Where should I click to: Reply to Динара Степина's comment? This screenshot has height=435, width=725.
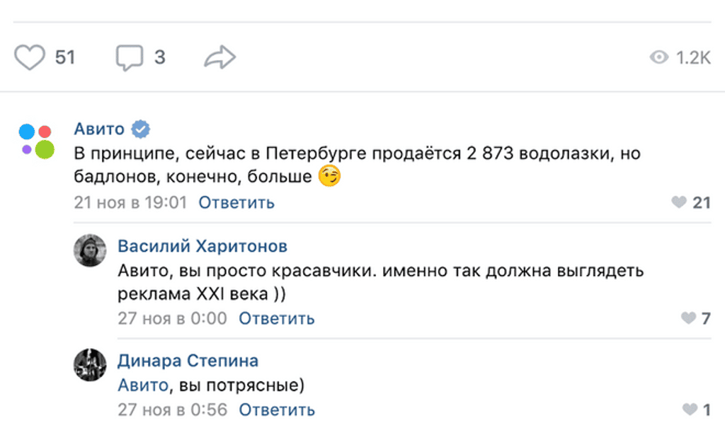tap(277, 410)
